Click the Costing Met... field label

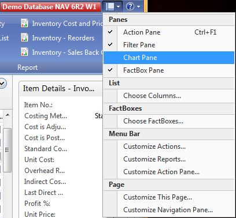tap(46, 116)
